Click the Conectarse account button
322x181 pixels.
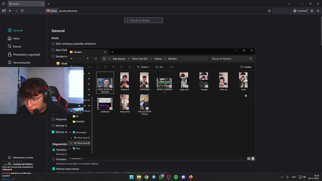[300, 11]
